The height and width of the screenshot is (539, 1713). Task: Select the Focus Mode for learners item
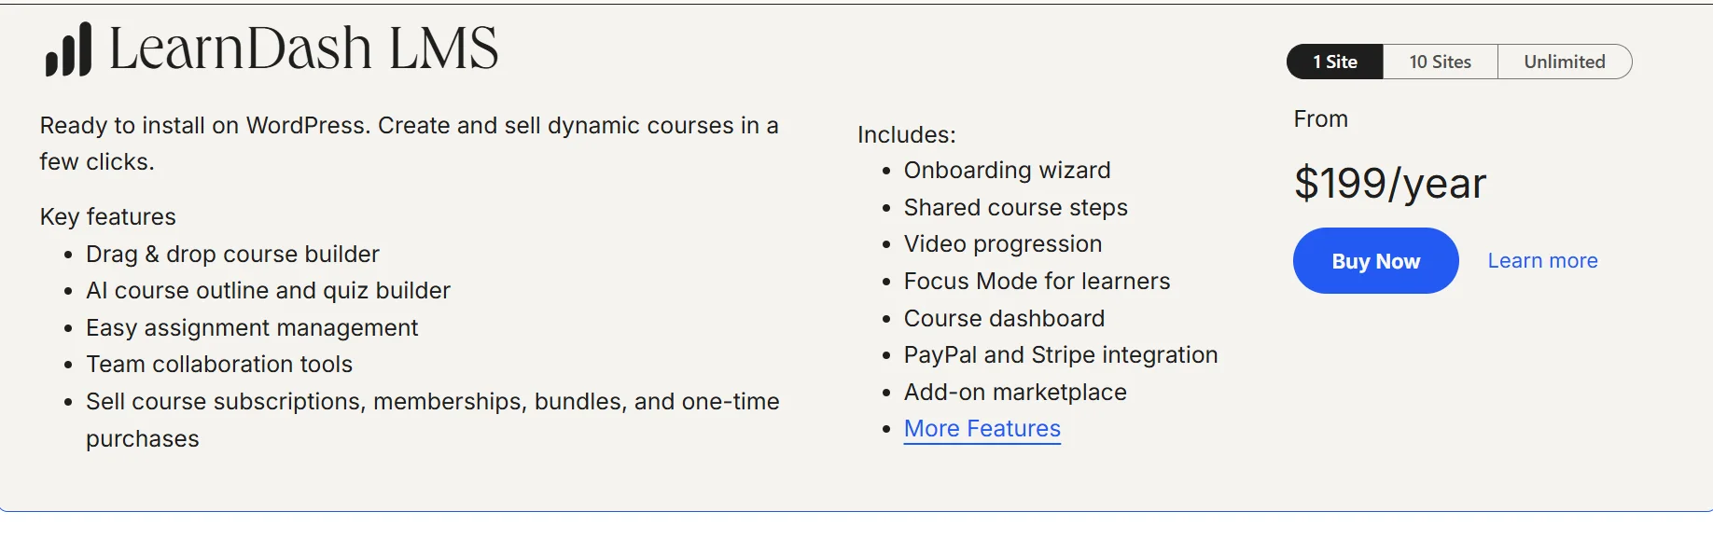pyautogui.click(x=1037, y=282)
